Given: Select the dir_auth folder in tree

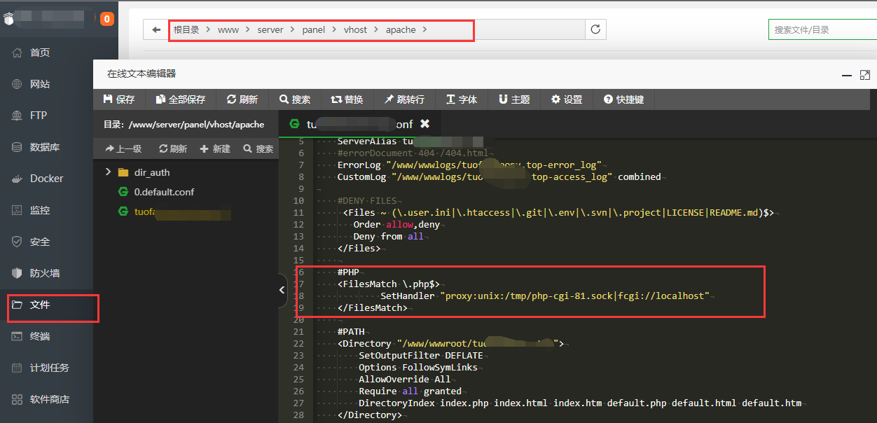Looking at the screenshot, I should pos(152,172).
